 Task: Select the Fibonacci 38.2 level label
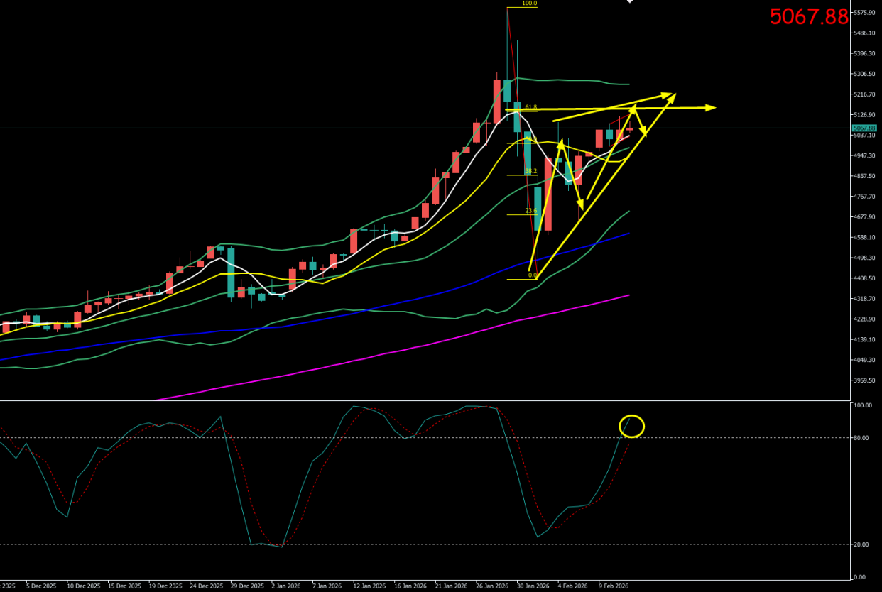point(530,172)
